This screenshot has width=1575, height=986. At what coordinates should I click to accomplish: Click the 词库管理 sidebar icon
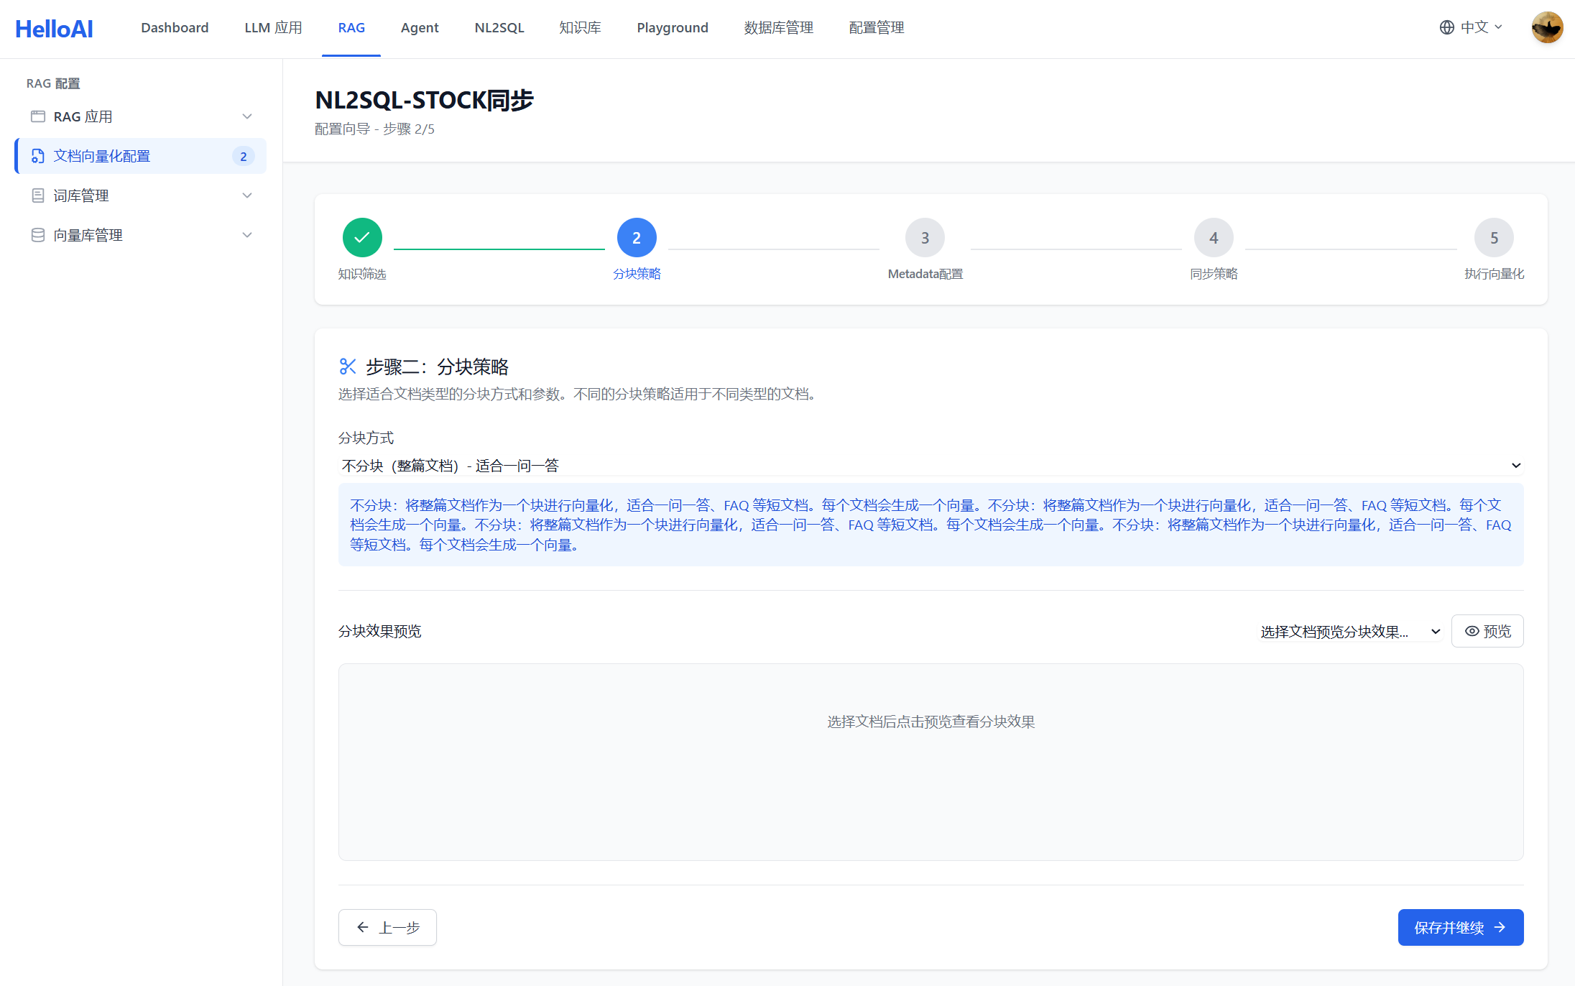[x=38, y=195]
